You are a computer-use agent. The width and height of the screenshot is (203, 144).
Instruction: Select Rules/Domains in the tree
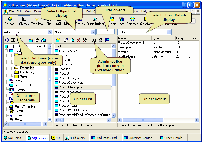25,107
